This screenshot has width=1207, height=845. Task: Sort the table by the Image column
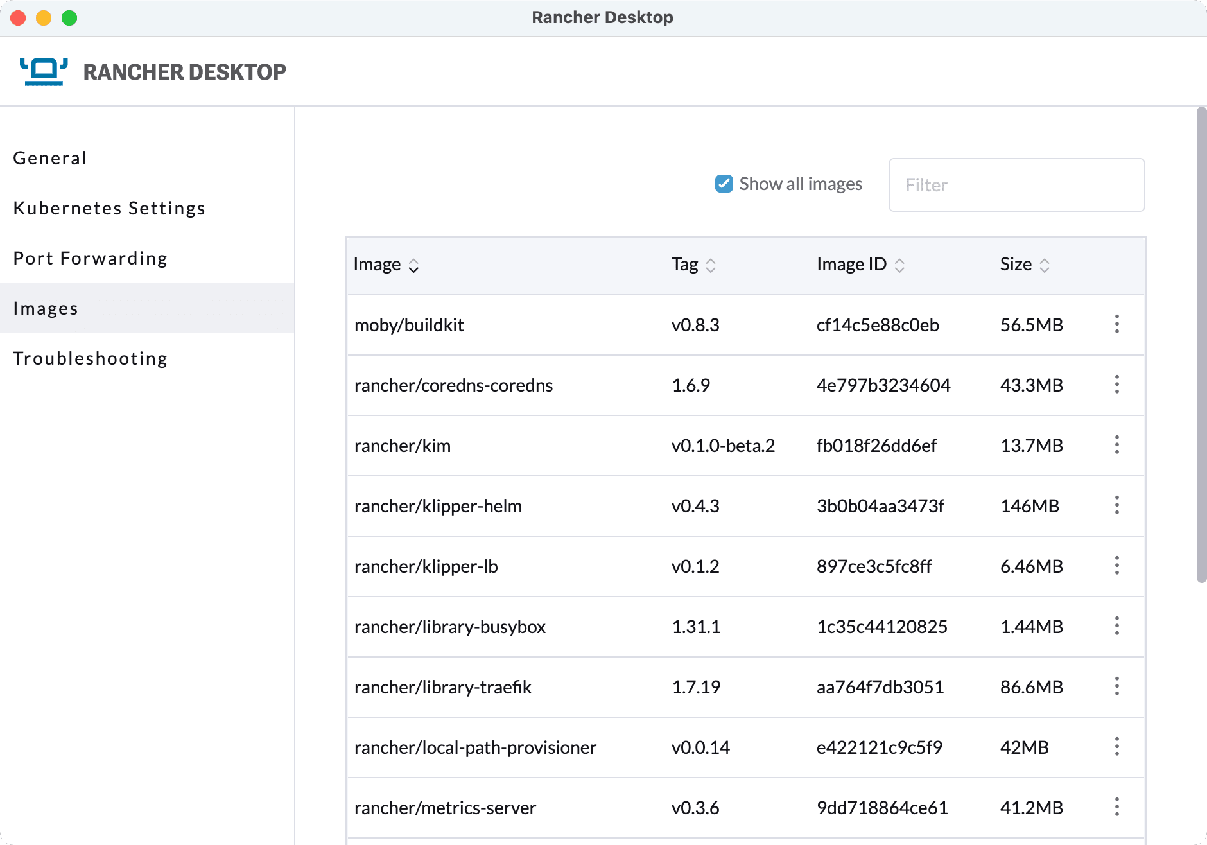386,265
